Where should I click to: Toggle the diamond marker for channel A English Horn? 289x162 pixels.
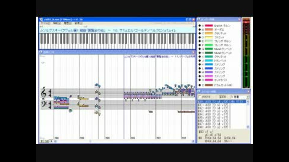point(200,25)
